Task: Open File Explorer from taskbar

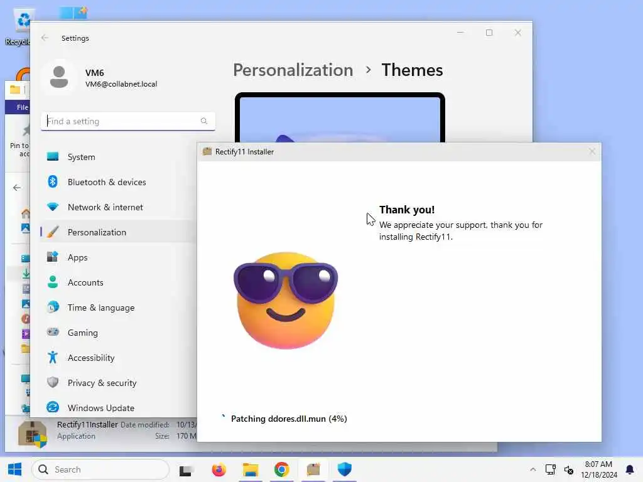Action: [x=250, y=469]
